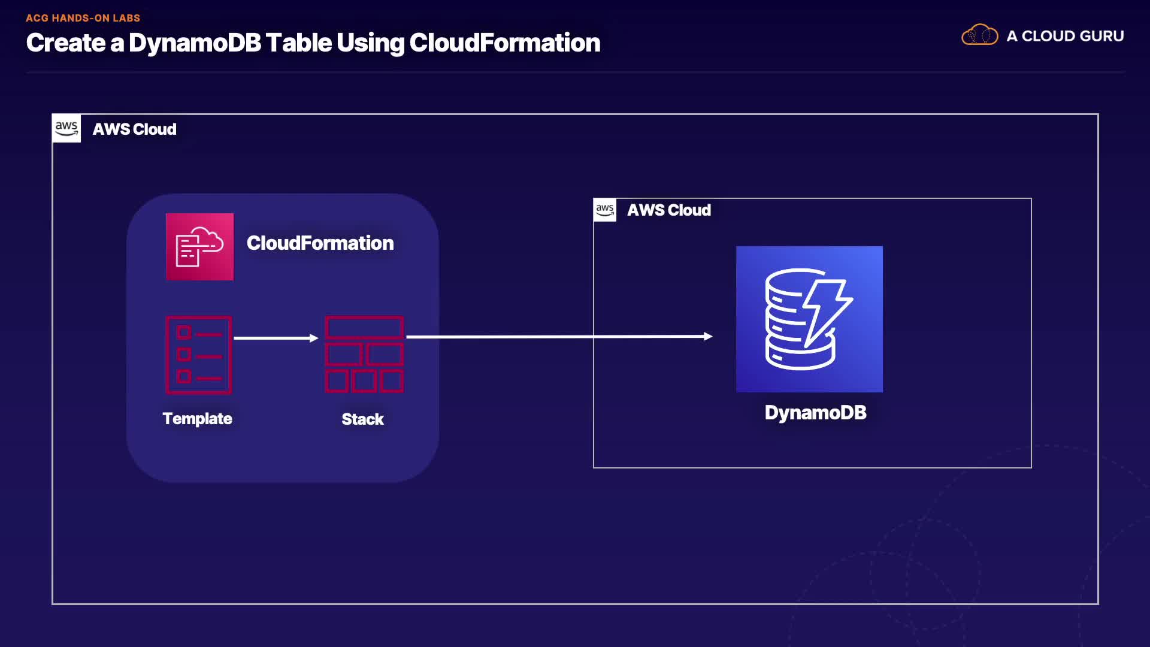The image size is (1150, 647).
Task: Click inner AWS Cloud label text
Action: (668, 210)
